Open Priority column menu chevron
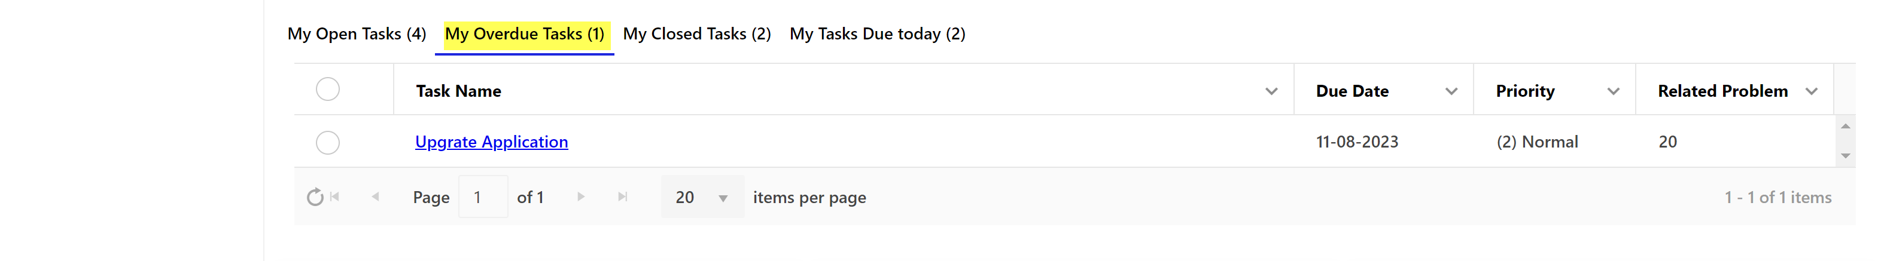Screen dimensions: 1884x261 click(x=1612, y=91)
